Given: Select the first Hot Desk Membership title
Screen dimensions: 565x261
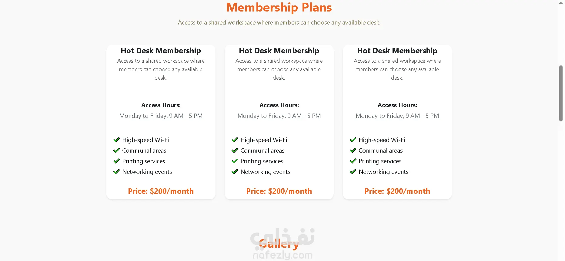Looking at the screenshot, I should coord(161,51).
